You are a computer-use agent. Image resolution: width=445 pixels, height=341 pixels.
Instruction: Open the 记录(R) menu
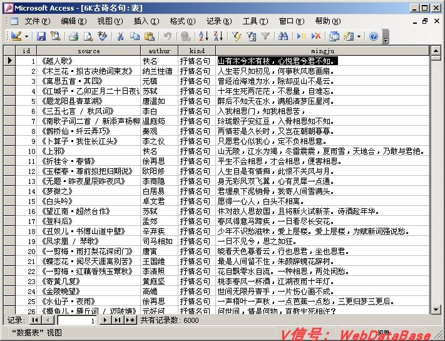pos(219,21)
